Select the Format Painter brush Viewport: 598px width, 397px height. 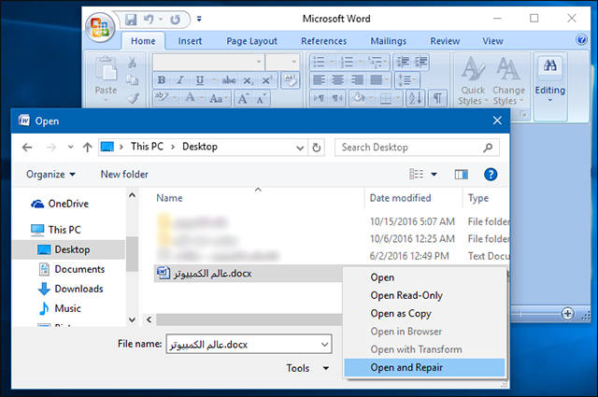(x=133, y=98)
